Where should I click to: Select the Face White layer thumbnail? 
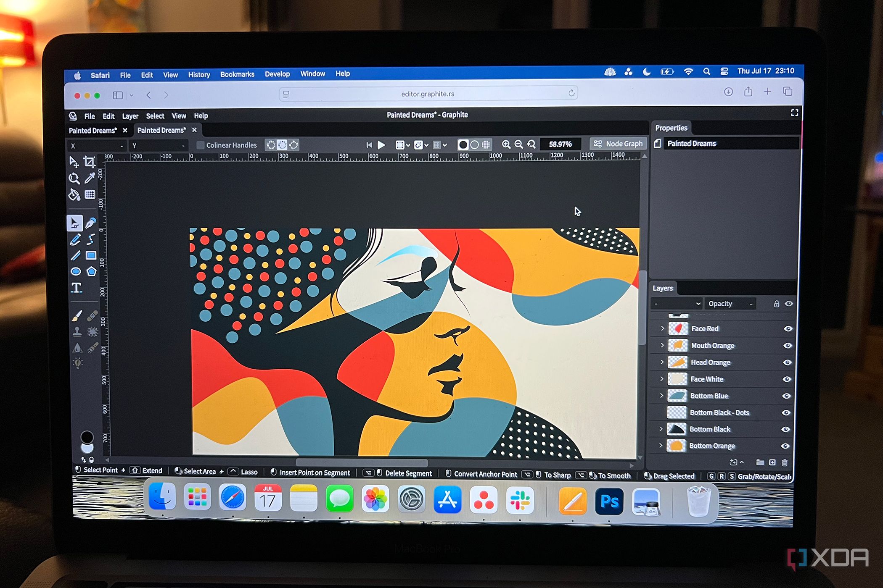(677, 379)
